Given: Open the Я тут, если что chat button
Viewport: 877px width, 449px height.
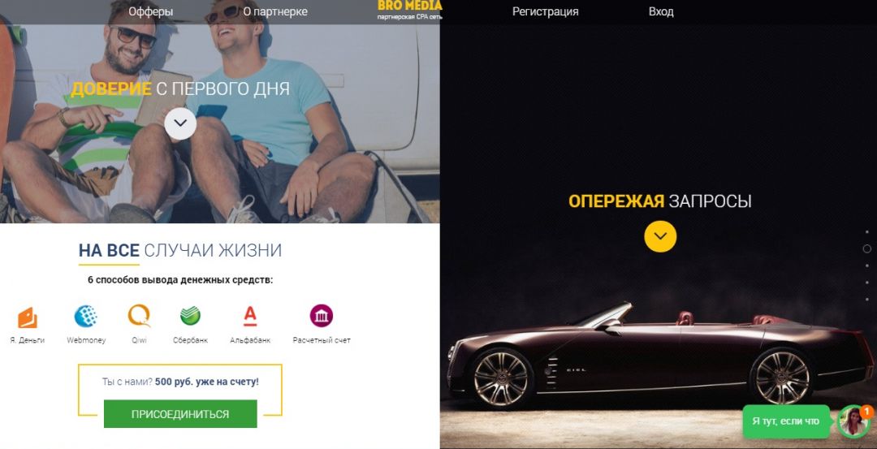Looking at the screenshot, I should [786, 421].
